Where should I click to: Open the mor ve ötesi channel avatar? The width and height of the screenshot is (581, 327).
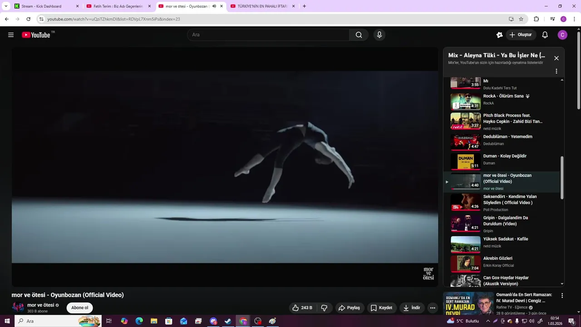coord(18,307)
